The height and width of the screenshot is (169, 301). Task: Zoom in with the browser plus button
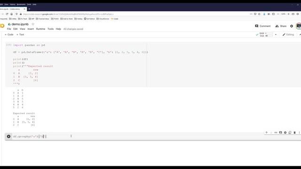288,14
